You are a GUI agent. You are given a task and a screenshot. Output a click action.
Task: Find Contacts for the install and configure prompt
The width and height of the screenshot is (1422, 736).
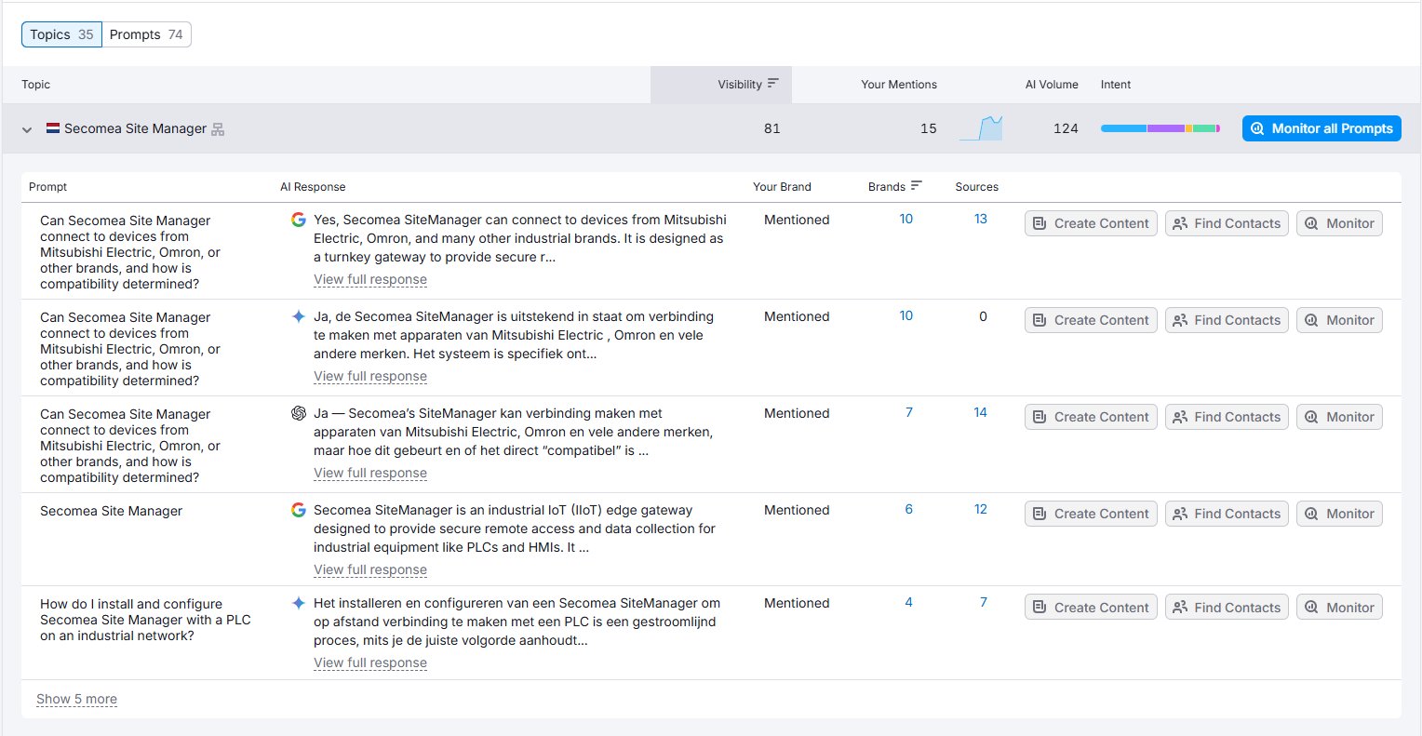1227,608
